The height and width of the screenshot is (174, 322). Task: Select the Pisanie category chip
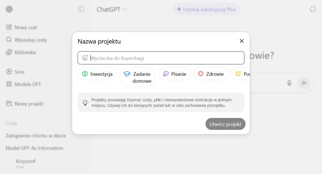[x=174, y=74]
